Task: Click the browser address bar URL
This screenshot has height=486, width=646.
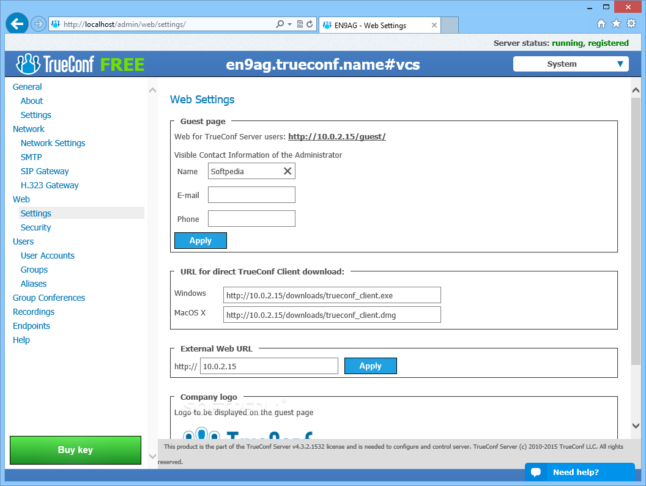Action: tap(124, 24)
